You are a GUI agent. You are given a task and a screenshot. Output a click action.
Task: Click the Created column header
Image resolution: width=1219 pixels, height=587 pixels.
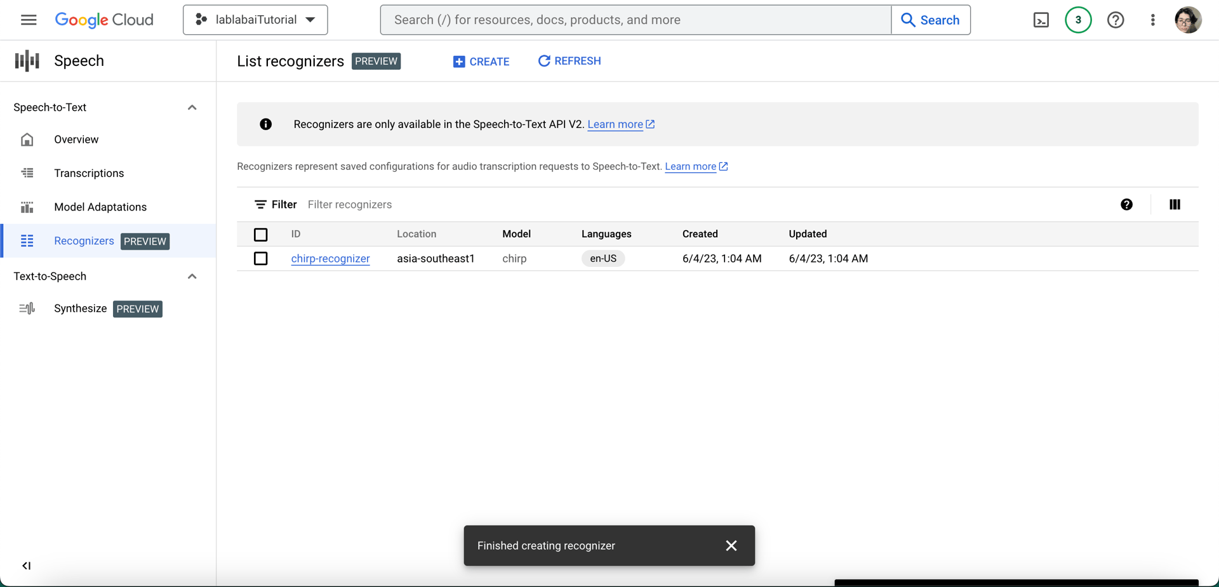tap(700, 234)
